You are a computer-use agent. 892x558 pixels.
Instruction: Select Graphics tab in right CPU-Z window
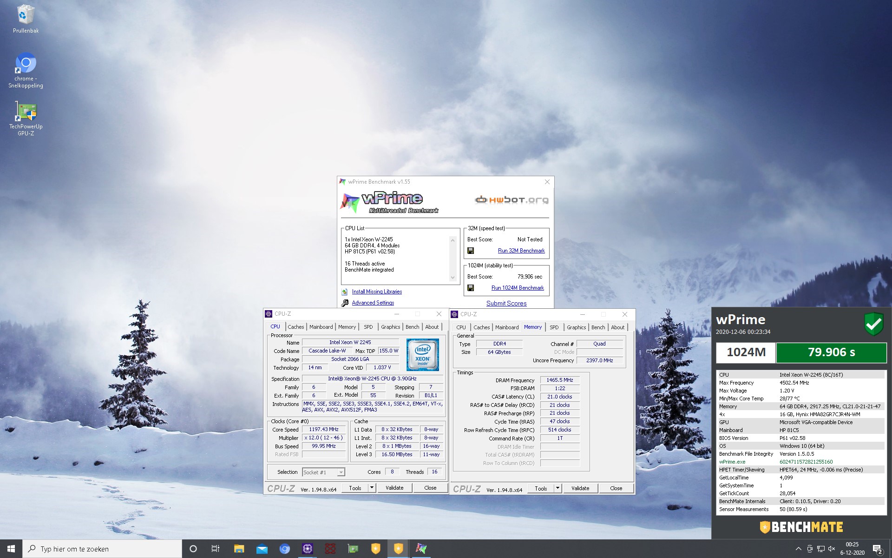(576, 327)
